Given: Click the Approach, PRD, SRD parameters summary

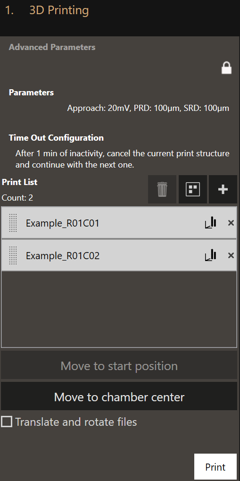Looking at the screenshot, I should tap(148, 108).
